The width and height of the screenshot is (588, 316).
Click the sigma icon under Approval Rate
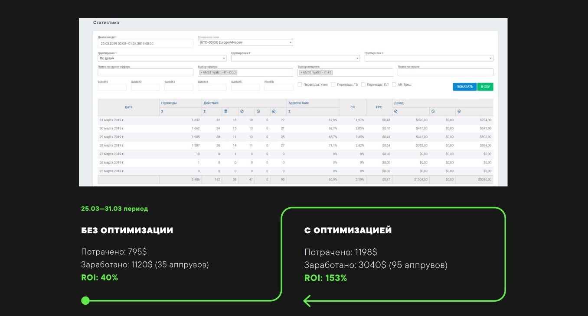tap(289, 111)
